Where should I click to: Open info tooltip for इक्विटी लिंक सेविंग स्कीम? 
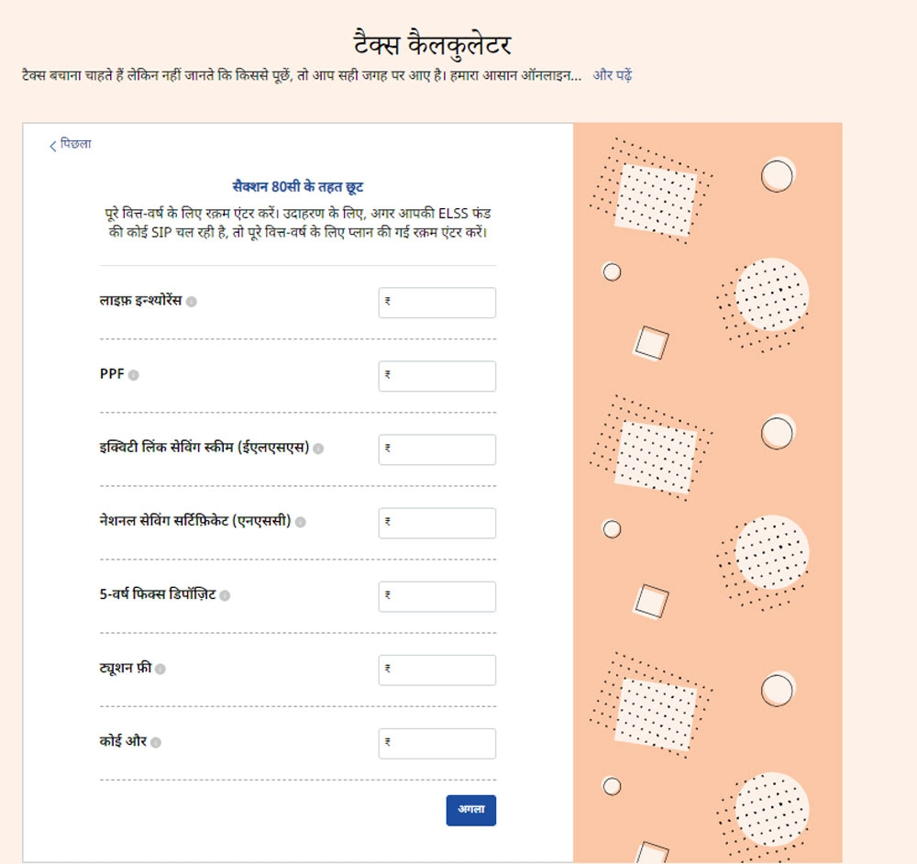click(x=318, y=449)
